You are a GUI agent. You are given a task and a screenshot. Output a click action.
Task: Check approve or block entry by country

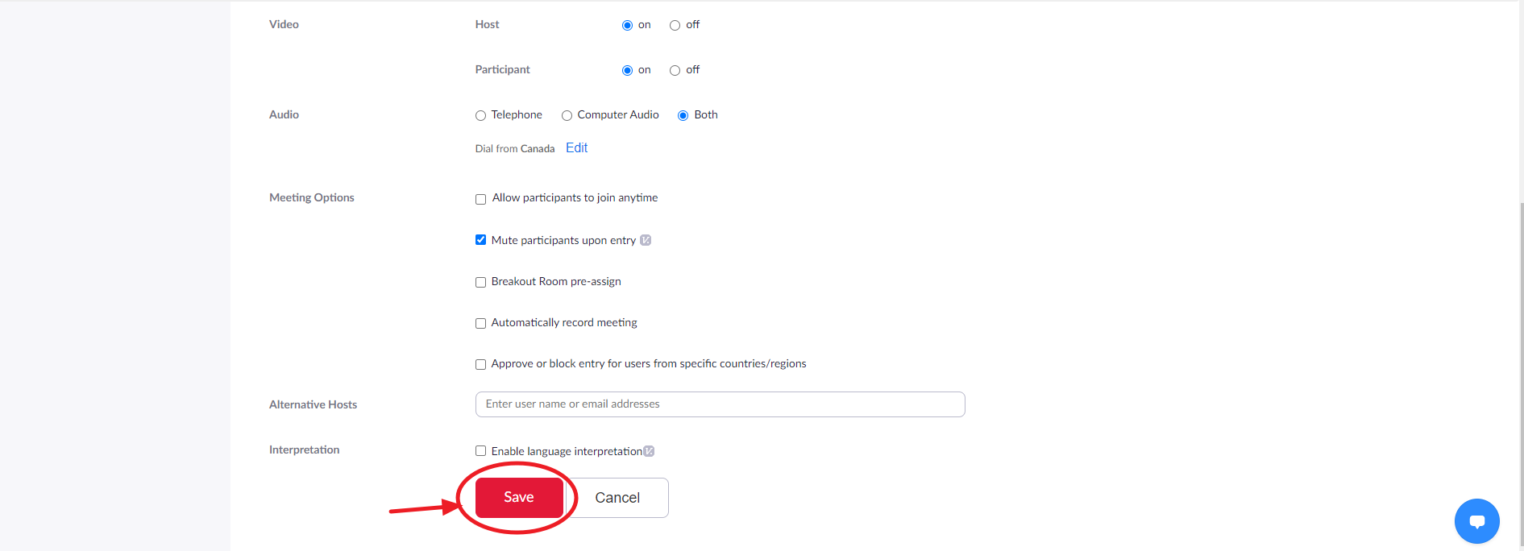coord(480,364)
